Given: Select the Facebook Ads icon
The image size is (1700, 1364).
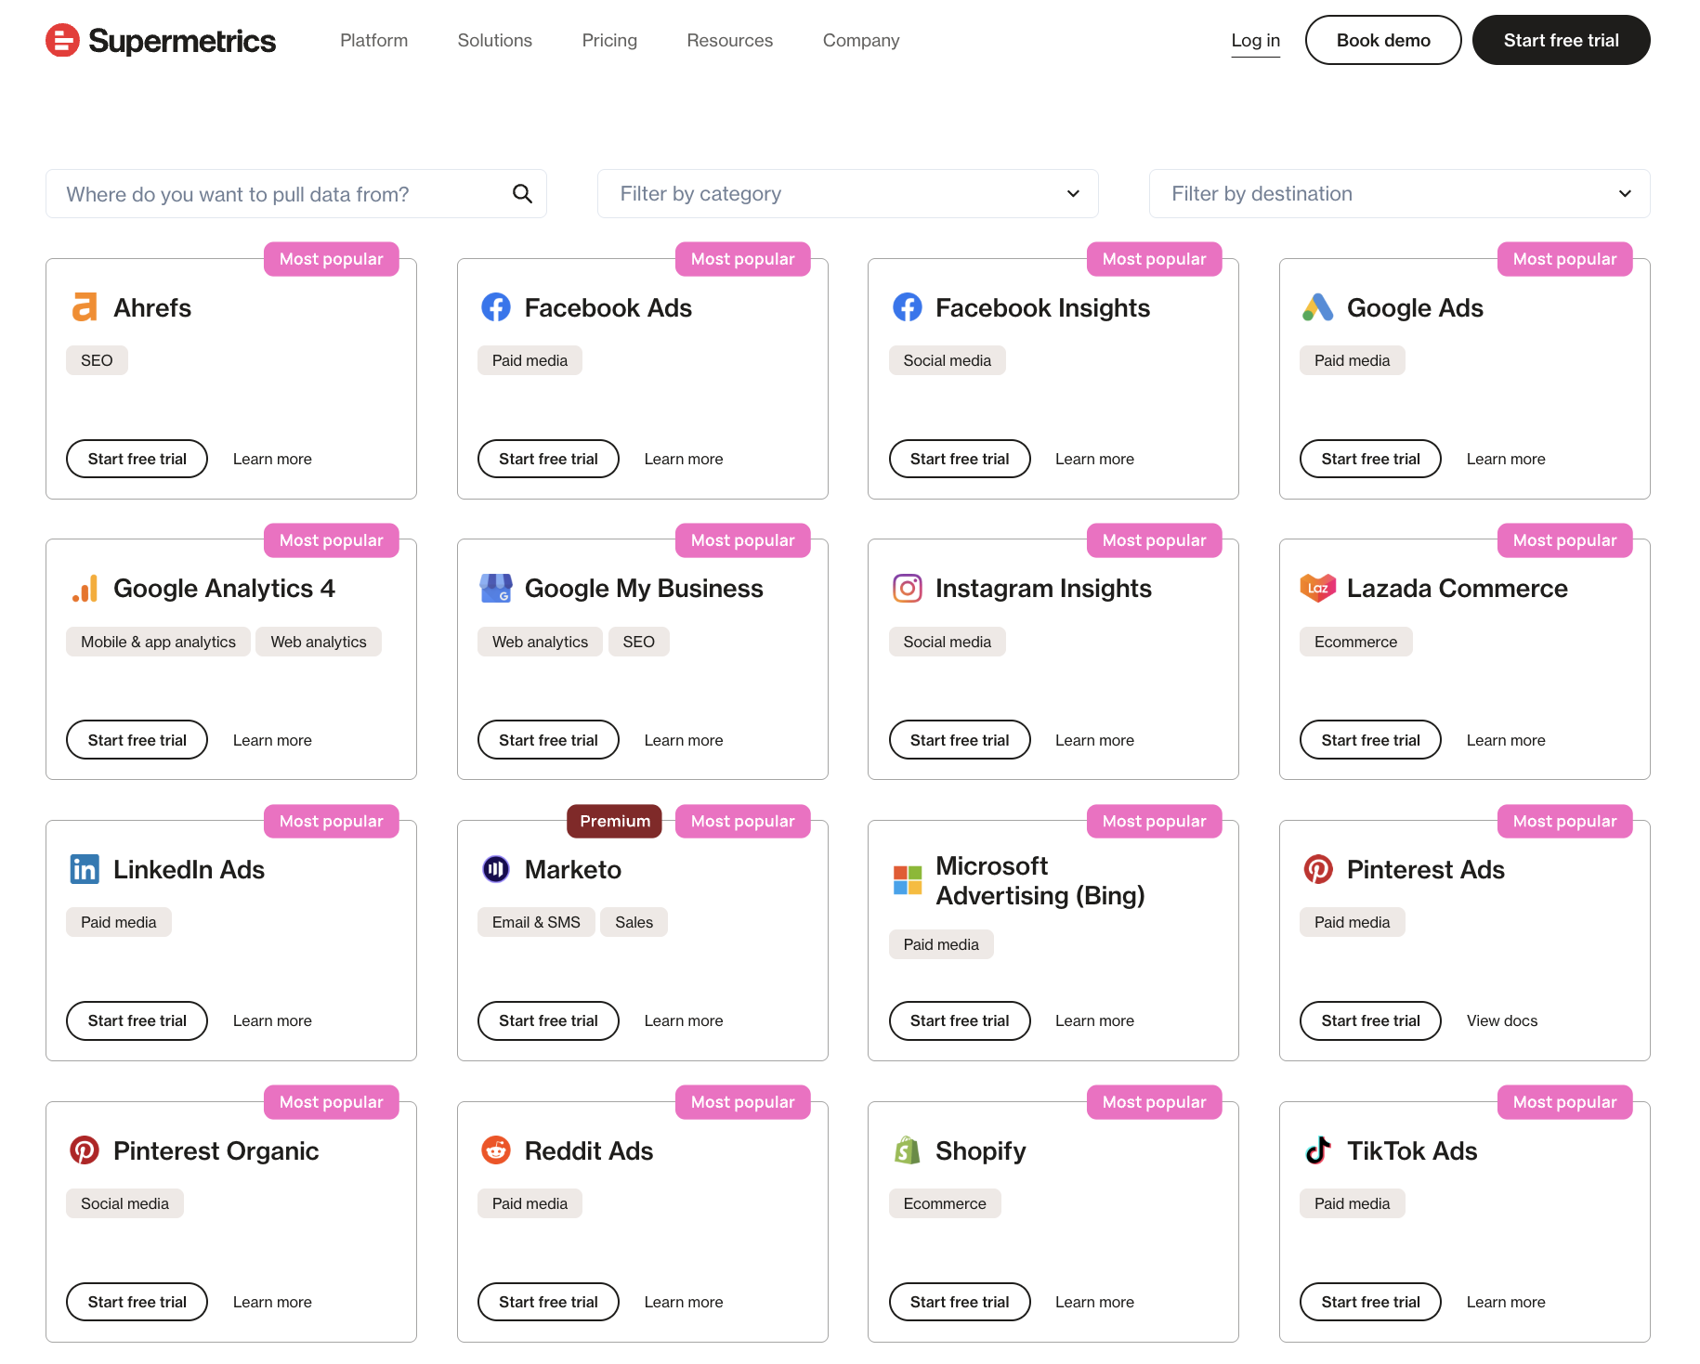Looking at the screenshot, I should tap(496, 306).
